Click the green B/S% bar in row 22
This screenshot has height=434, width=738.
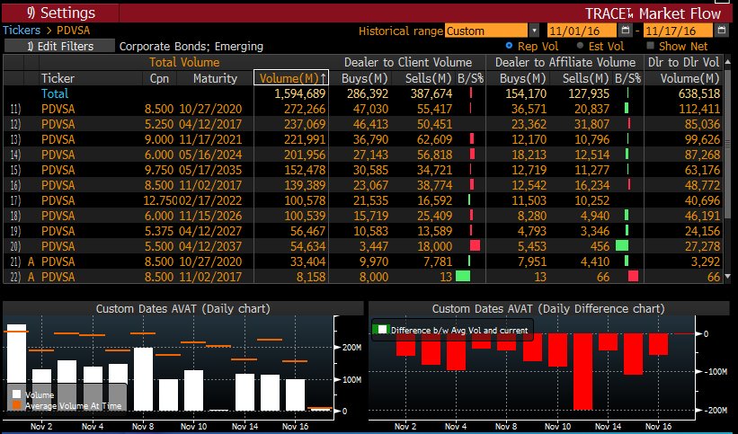pyautogui.click(x=463, y=276)
